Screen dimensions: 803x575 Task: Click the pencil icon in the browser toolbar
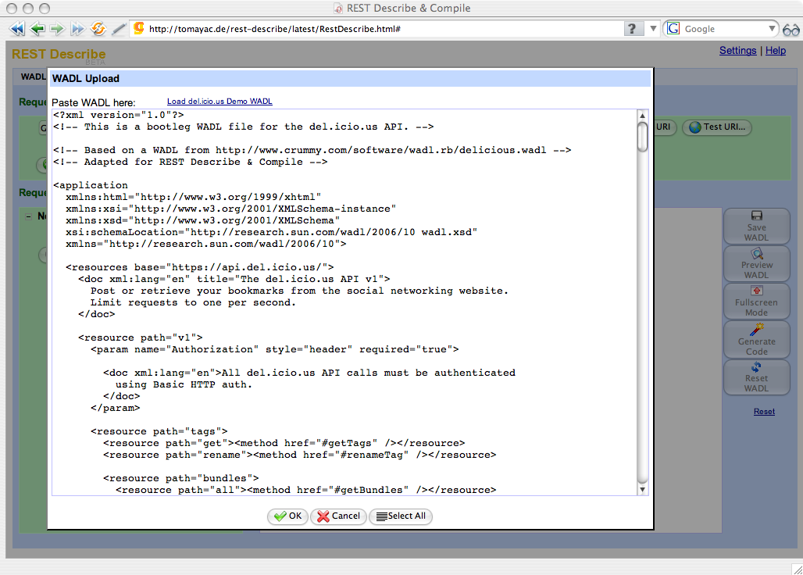pyautogui.click(x=119, y=29)
